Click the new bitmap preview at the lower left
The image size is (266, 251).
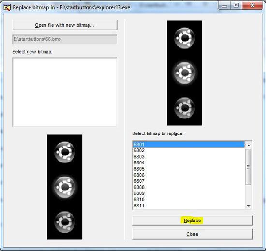tap(65, 187)
